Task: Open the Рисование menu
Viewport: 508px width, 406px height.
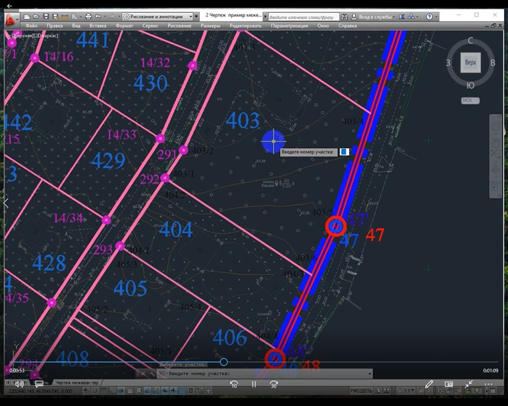Action: click(179, 26)
